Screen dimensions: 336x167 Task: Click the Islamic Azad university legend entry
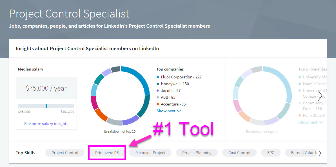point(313,84)
